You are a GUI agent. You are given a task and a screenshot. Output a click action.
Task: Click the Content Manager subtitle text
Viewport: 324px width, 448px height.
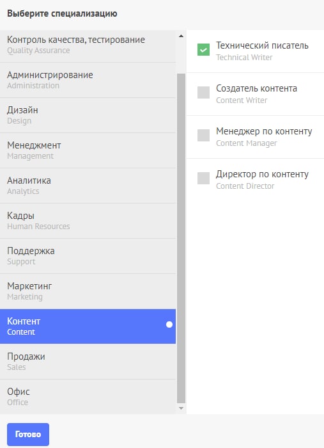pos(247,143)
